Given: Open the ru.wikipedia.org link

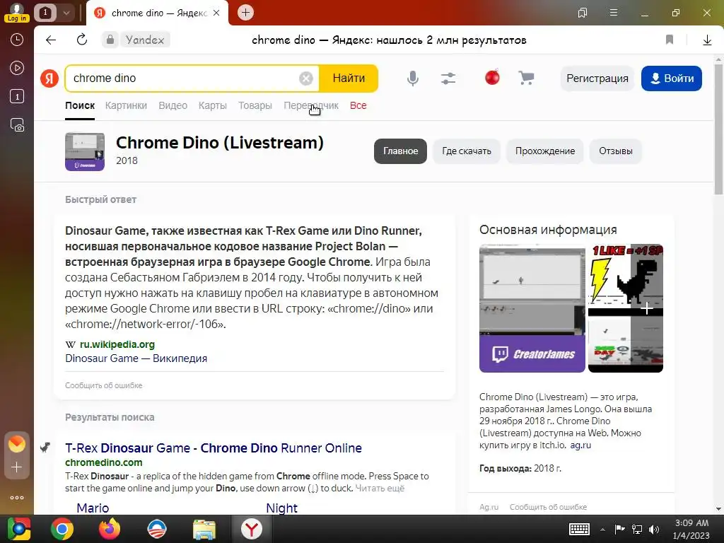Looking at the screenshot, I should coord(117,344).
